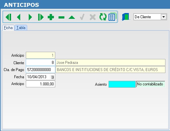This screenshot has width=170, height=131.
Task: Click the green up triangle edit icon
Action: 72,17
